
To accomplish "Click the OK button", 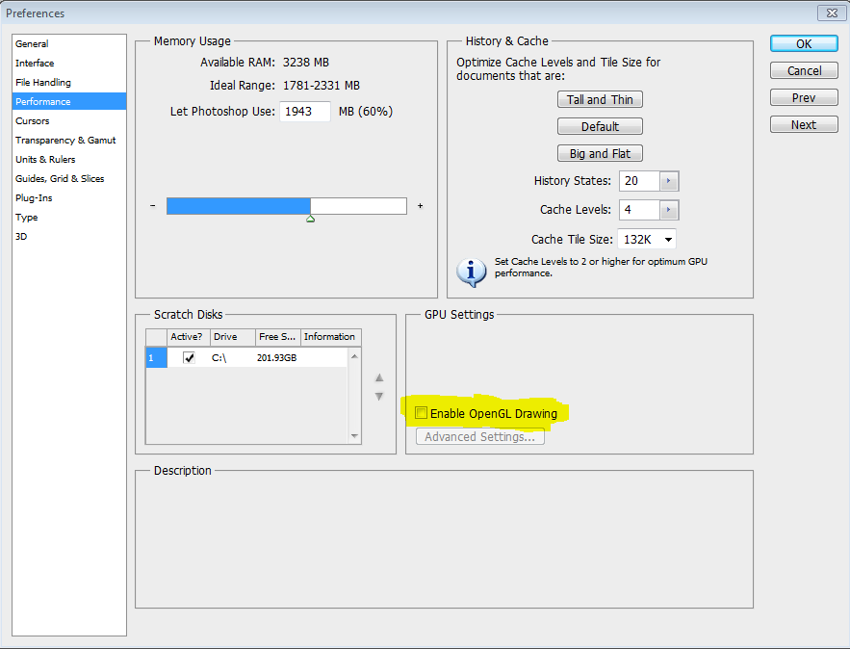I will click(x=804, y=44).
